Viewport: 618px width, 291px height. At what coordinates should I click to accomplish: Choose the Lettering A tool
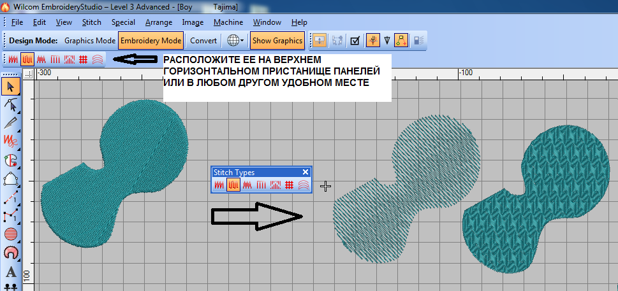point(11,272)
